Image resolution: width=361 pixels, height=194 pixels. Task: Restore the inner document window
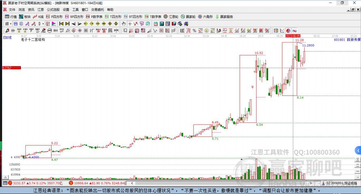pyautogui.click(x=353, y=10)
